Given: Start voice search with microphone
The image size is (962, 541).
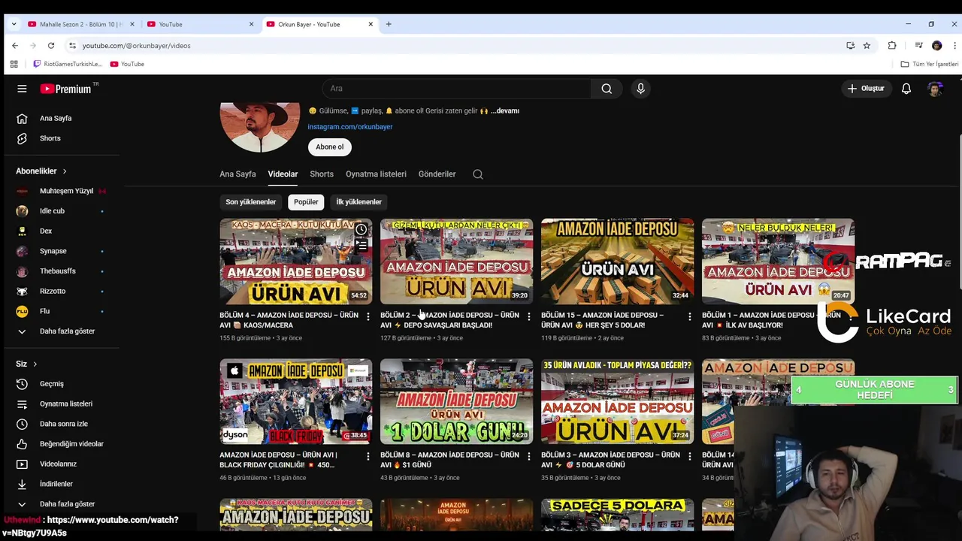Looking at the screenshot, I should coord(640,89).
